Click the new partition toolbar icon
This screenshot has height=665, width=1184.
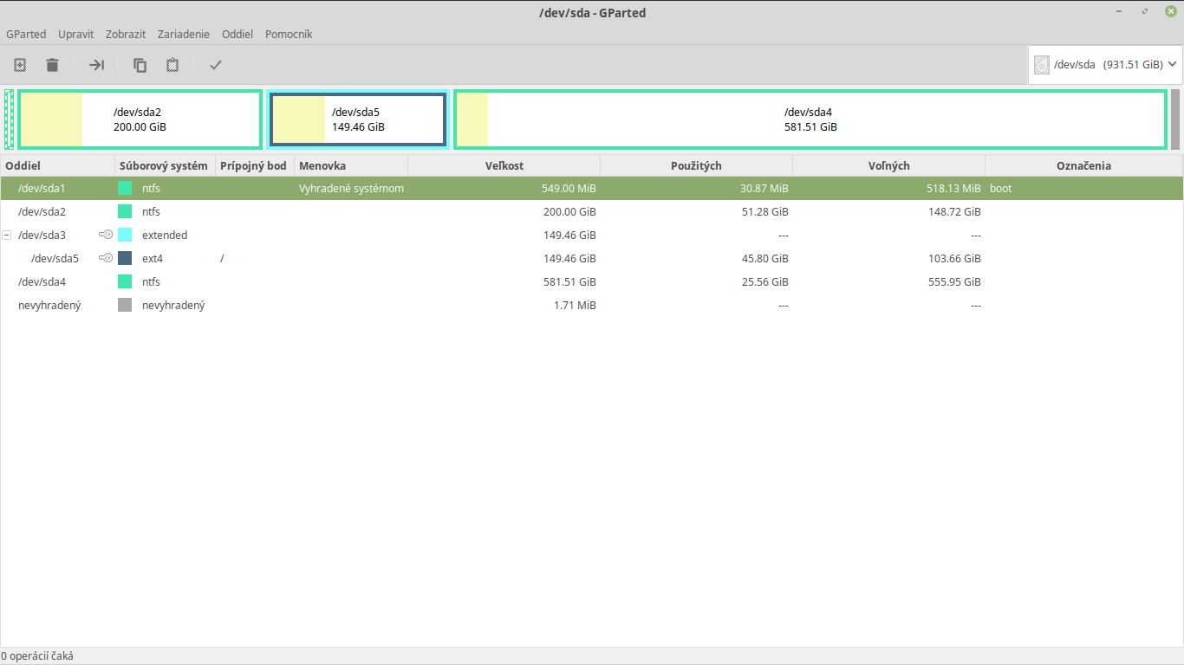tap(20, 65)
